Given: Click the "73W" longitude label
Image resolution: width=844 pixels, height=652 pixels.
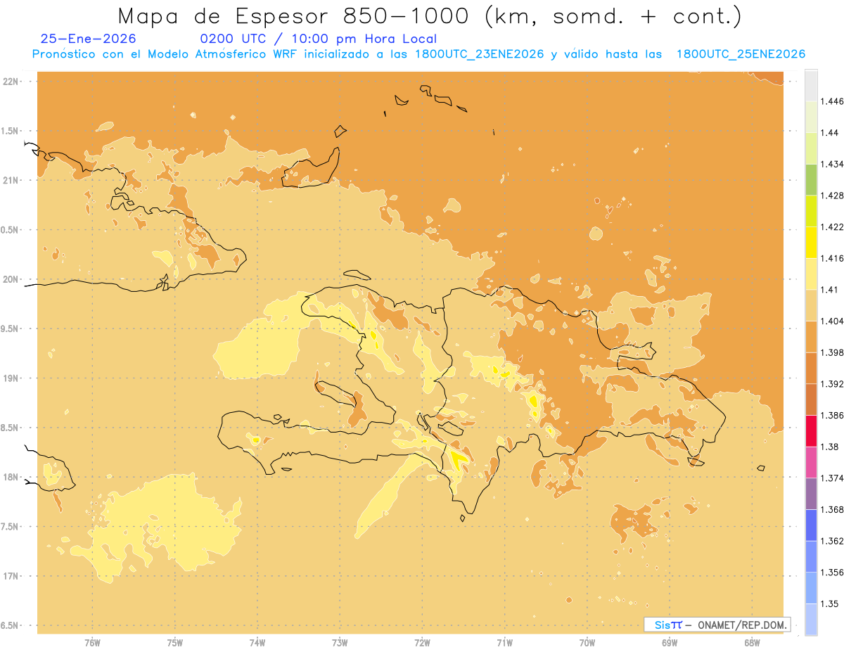Looking at the screenshot, I should point(340,642).
